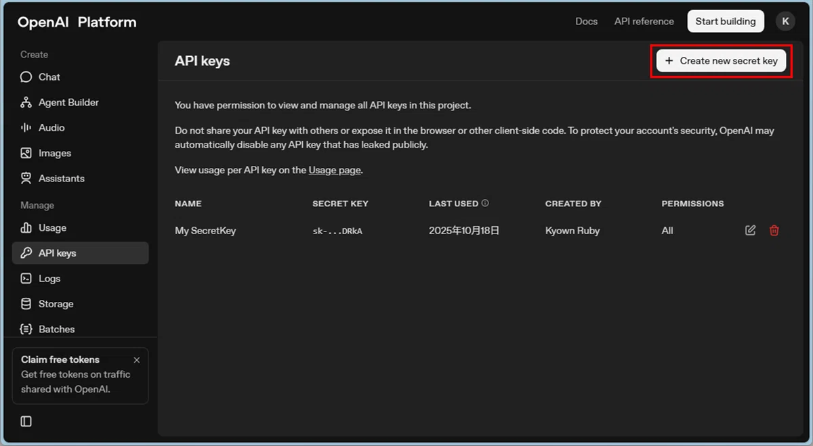The height and width of the screenshot is (446, 813).
Task: Click the LAST USED column header
Action: (x=454, y=204)
